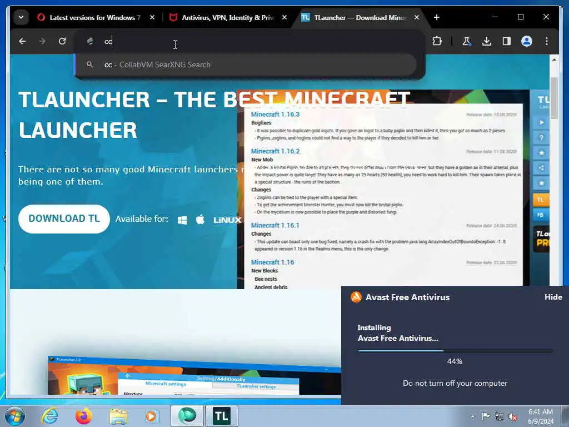Screen dimensions: 569x427
Task: Click the vertical page scrollbar thumb
Action: pos(554,98)
